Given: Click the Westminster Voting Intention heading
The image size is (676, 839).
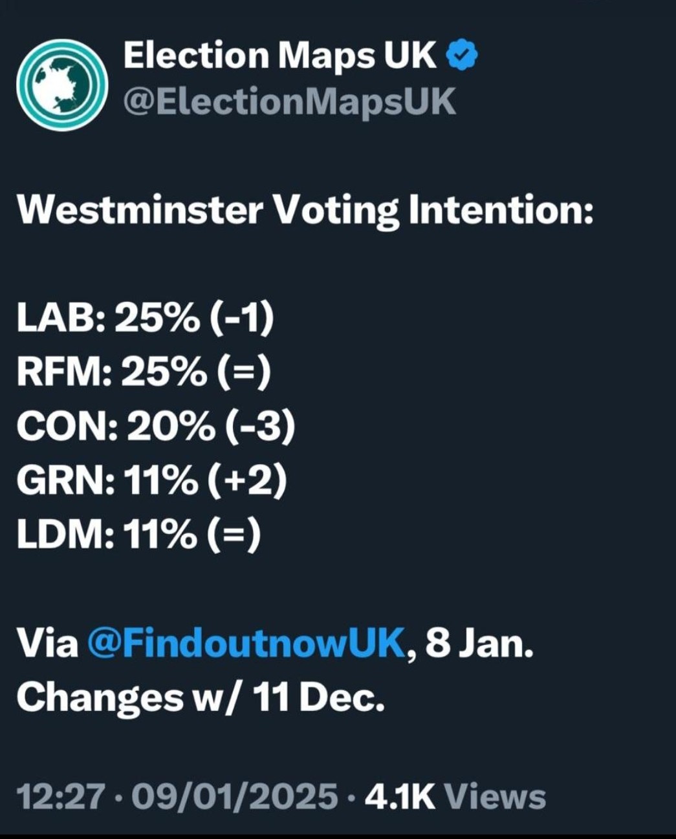Looking at the screenshot, I should [305, 211].
